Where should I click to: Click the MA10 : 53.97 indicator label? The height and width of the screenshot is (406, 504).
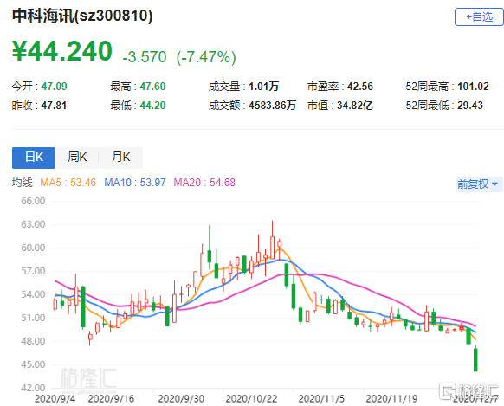point(135,183)
